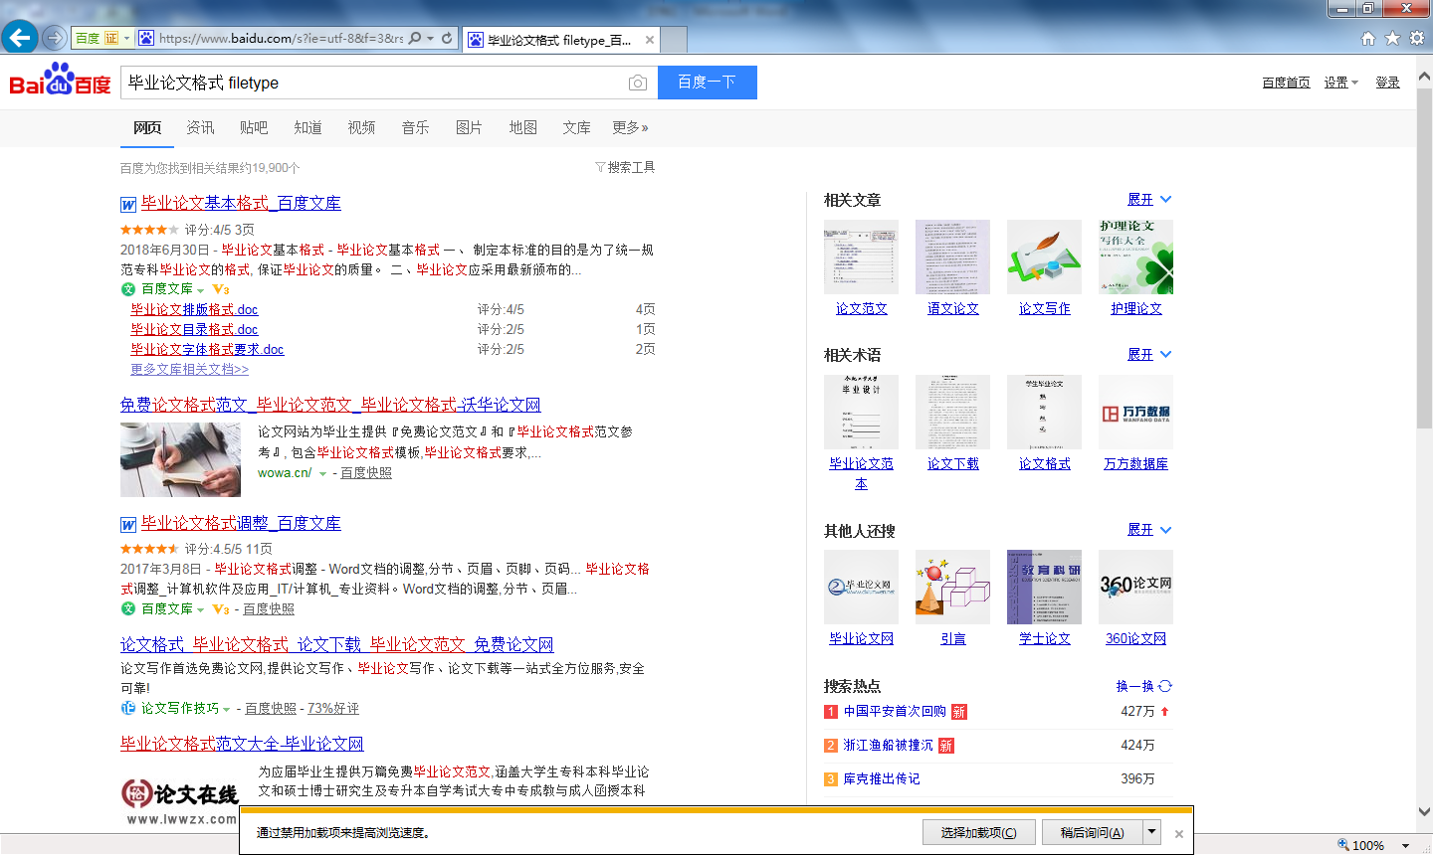This screenshot has height=855, width=1433.
Task: Refresh hot searches with 换一换
Action: pos(1144,686)
